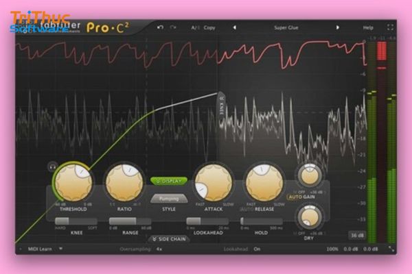Collapse the Display button

pyautogui.click(x=169, y=181)
